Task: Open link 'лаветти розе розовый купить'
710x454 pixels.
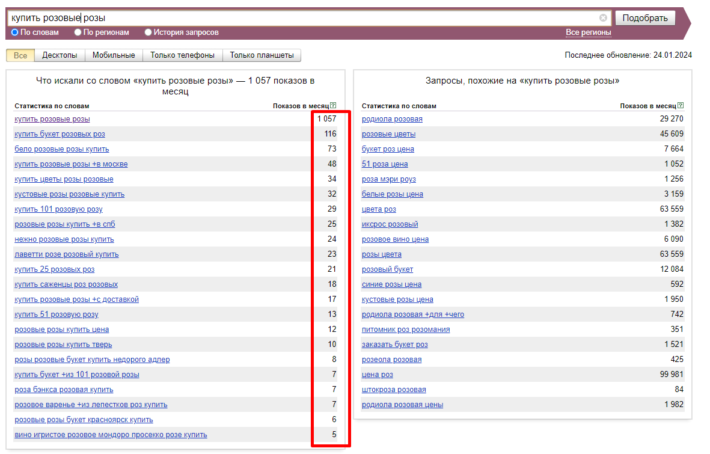Action: pyautogui.click(x=67, y=254)
